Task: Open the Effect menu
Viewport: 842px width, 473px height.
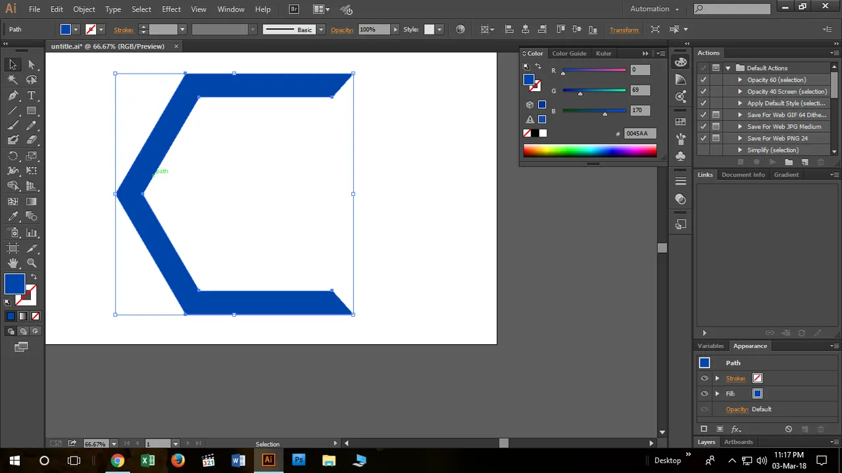Action: [x=171, y=9]
